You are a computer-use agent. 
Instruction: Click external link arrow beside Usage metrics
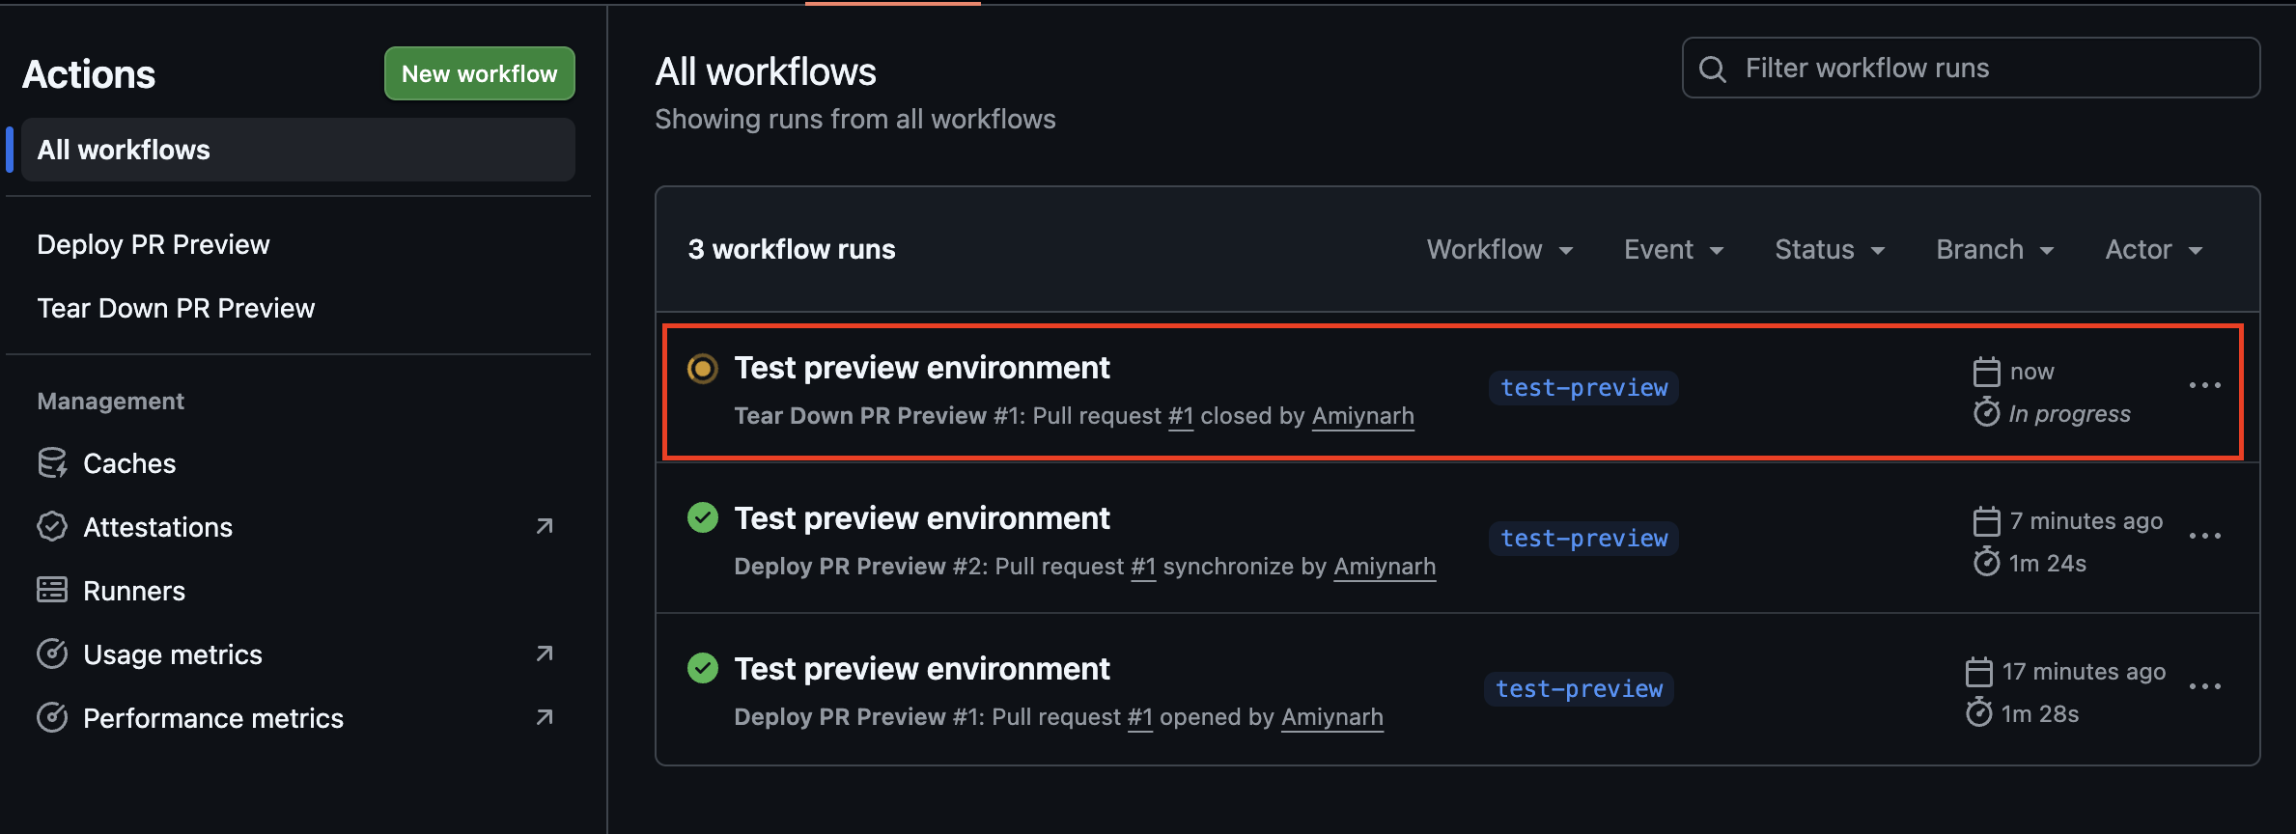(545, 653)
